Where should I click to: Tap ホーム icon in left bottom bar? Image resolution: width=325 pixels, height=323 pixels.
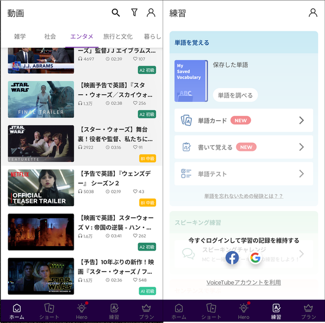17,308
